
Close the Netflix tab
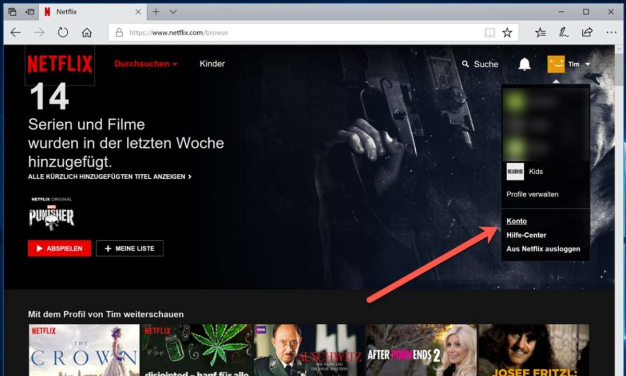pos(138,11)
